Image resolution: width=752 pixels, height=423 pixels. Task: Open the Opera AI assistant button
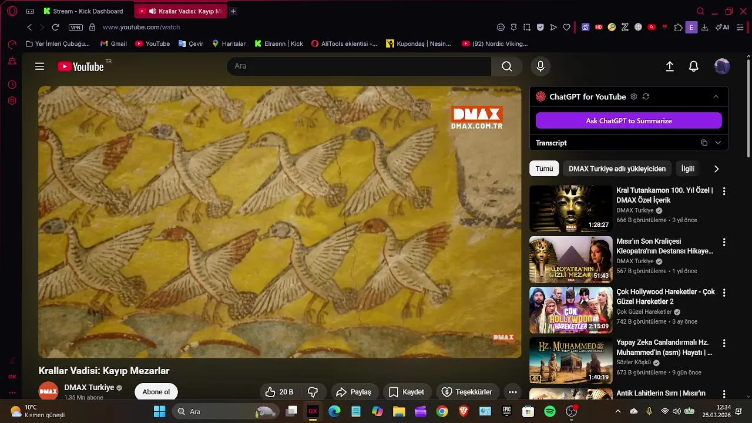pyautogui.click(x=722, y=27)
